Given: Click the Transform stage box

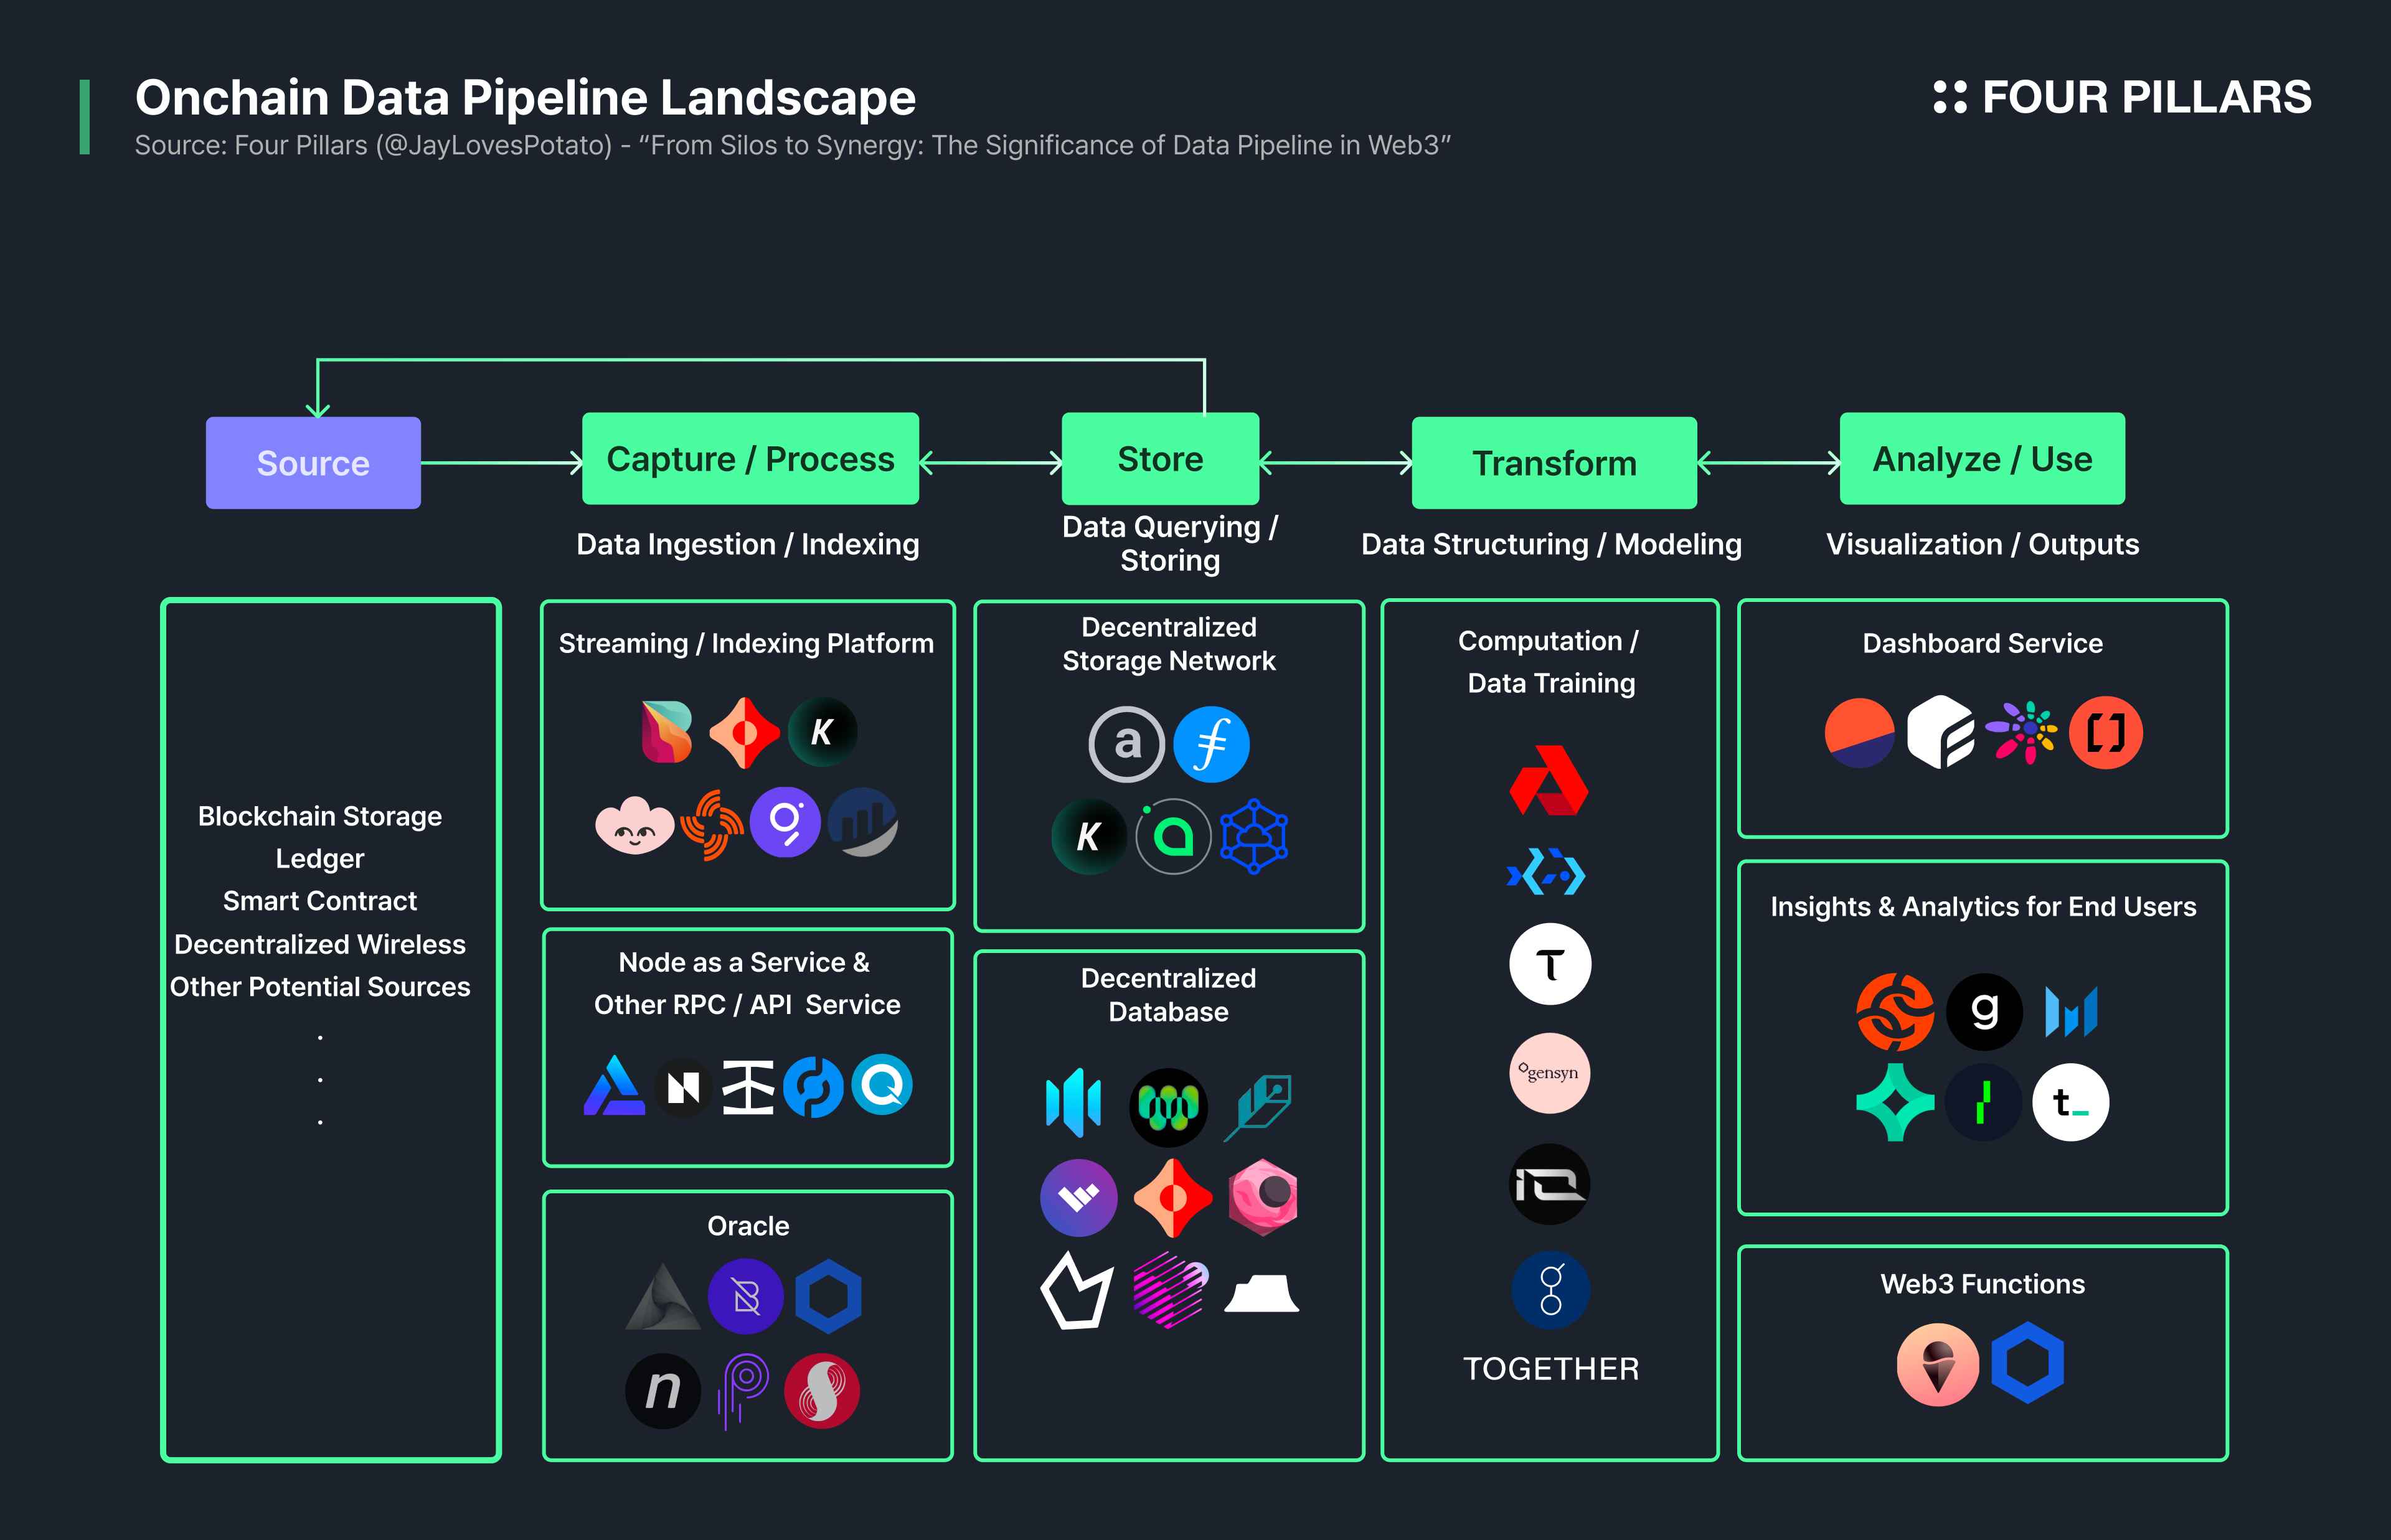Looking at the screenshot, I should [x=1554, y=463].
